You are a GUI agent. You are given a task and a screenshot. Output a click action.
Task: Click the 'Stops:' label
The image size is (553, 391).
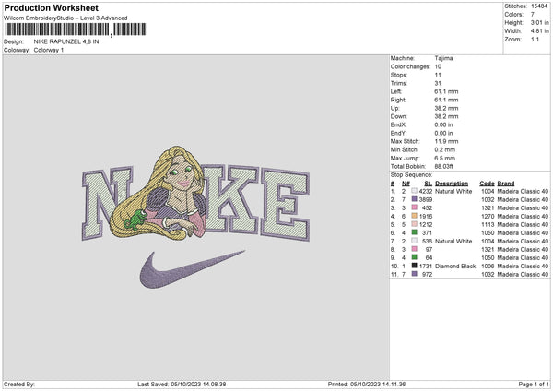[399, 75]
